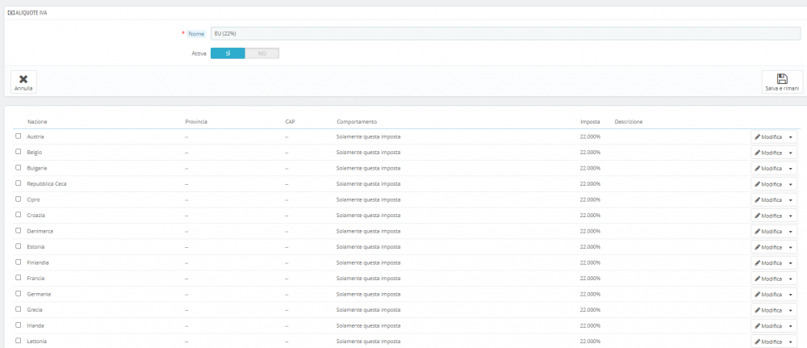This screenshot has width=807, height=348.
Task: Click the Imposta column header
Action: (590, 121)
